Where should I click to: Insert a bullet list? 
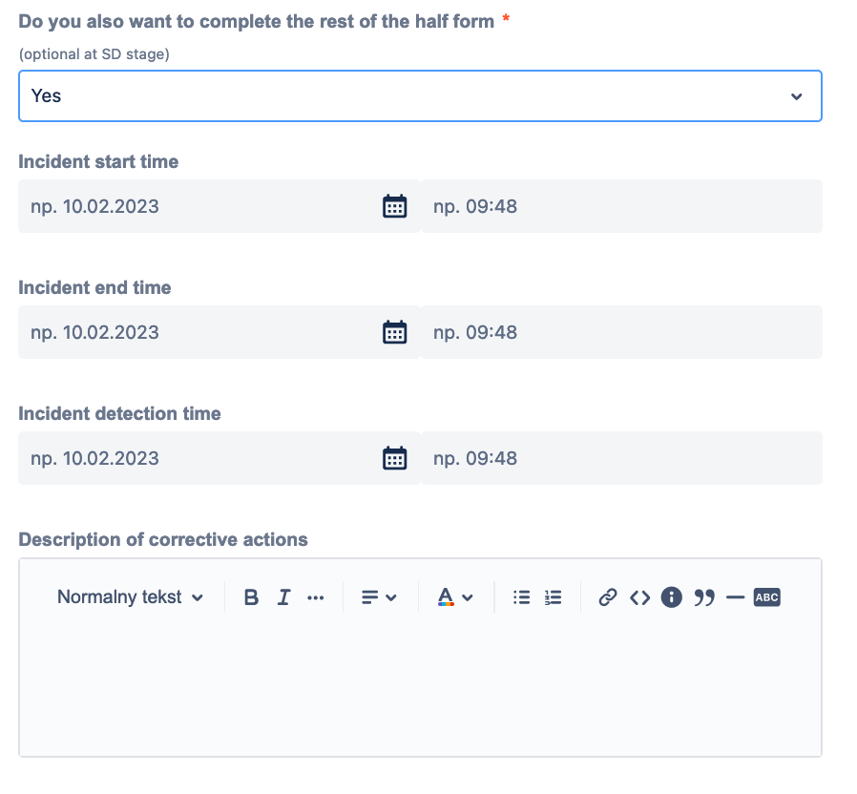(x=521, y=597)
